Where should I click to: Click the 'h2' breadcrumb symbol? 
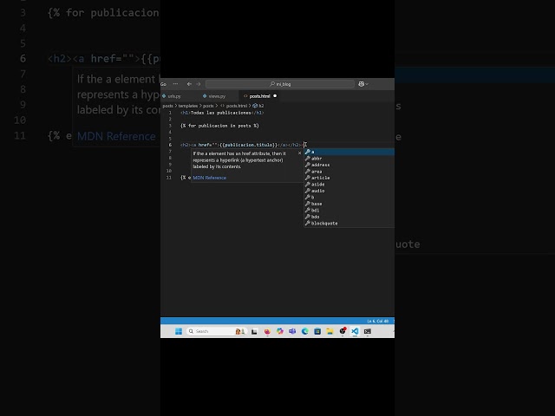pyautogui.click(x=258, y=106)
